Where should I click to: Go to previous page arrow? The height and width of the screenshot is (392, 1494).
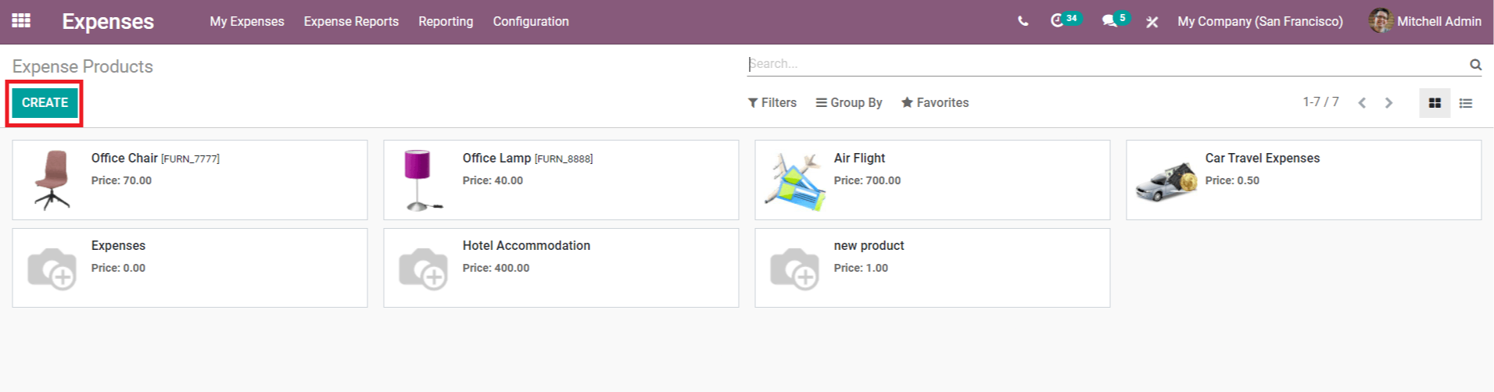pyautogui.click(x=1362, y=103)
